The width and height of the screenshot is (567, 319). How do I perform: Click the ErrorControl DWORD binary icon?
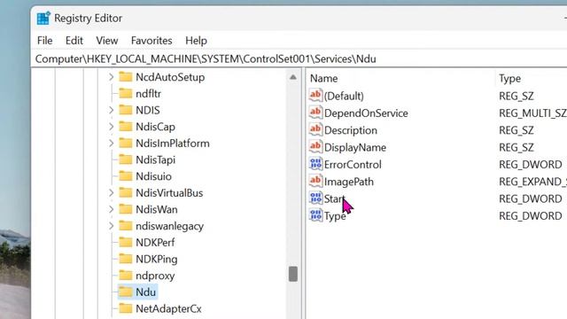click(315, 164)
